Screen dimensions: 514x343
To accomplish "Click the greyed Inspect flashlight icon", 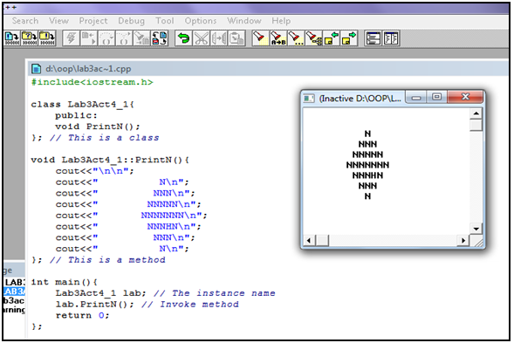I will pyautogui.click(x=141, y=38).
